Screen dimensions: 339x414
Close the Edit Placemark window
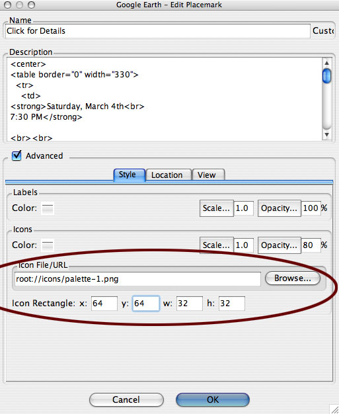(7, 5)
